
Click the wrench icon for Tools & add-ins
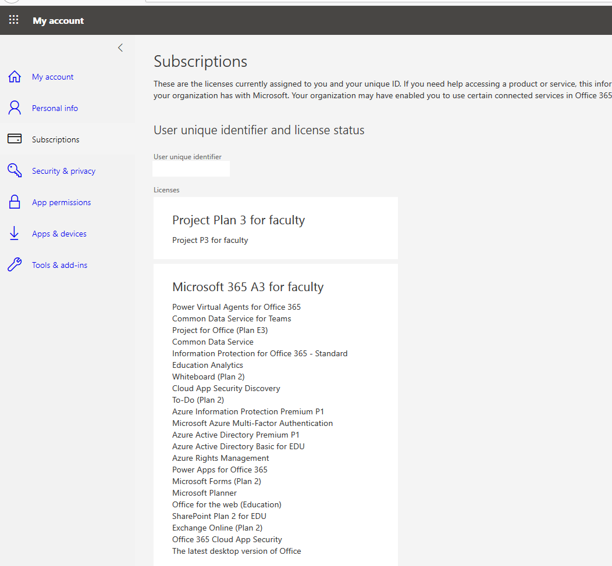coord(15,264)
